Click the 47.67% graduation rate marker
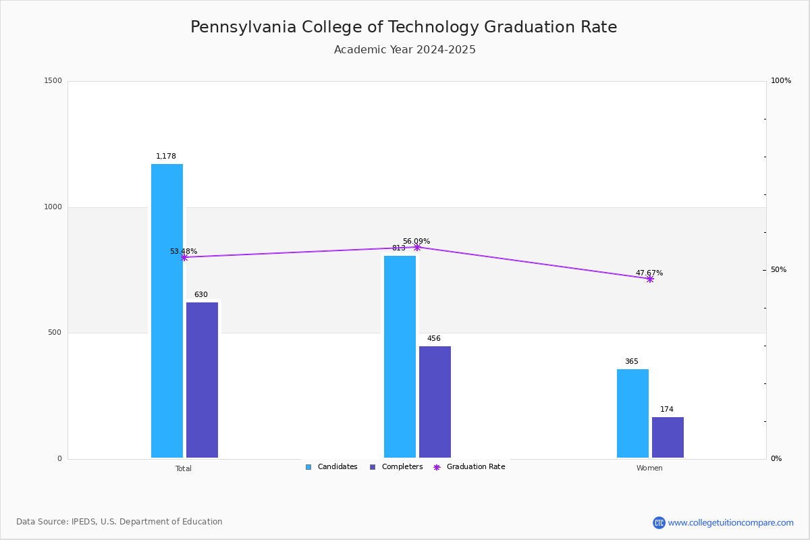The height and width of the screenshot is (540, 810). click(650, 279)
